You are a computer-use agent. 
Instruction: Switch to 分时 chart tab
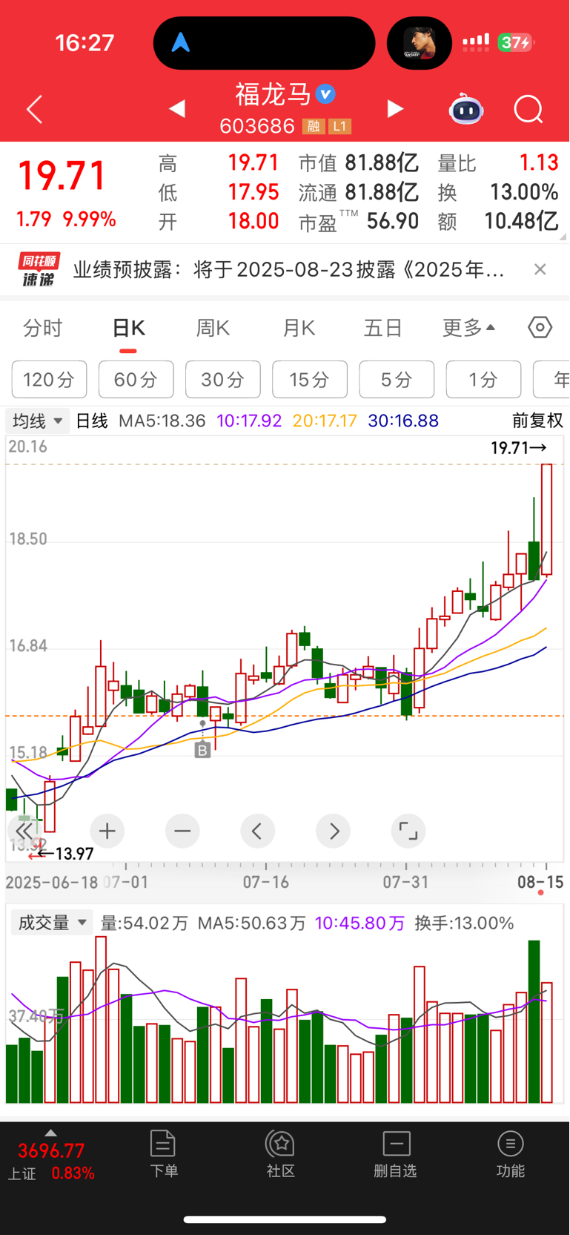(x=43, y=328)
